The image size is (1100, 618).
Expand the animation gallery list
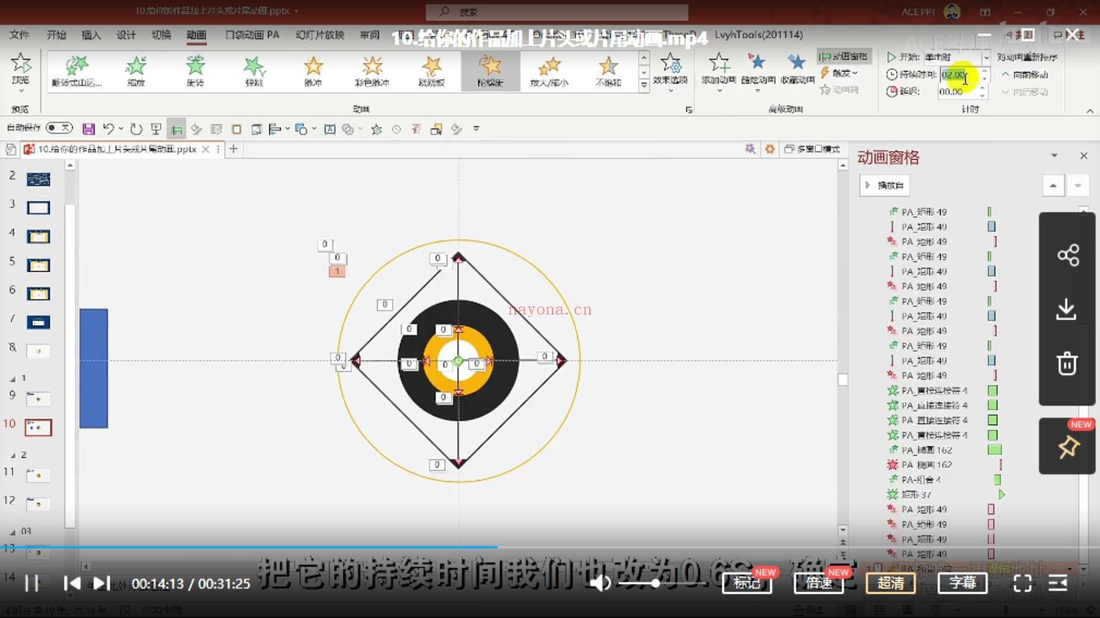(644, 86)
